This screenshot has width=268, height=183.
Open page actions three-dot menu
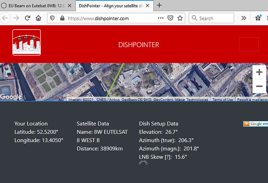pos(160,18)
